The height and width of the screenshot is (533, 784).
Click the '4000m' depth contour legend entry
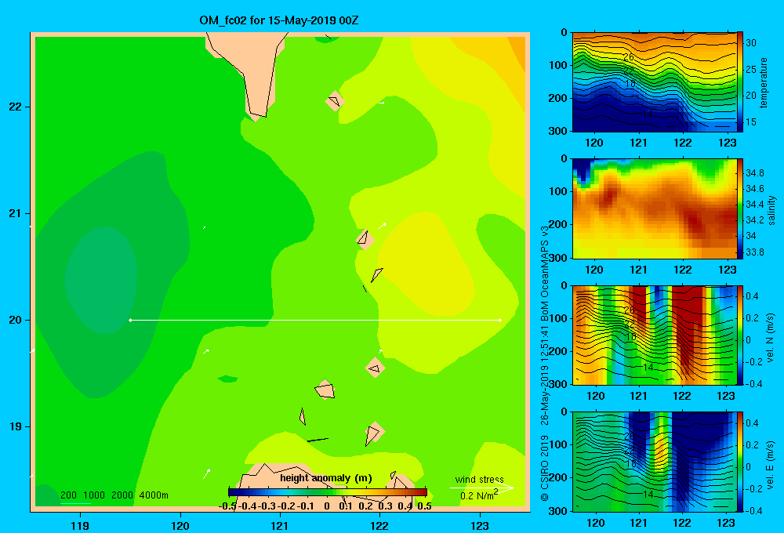[154, 495]
